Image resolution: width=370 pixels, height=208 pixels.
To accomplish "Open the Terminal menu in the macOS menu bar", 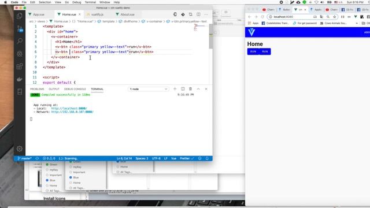I will 90,2.
